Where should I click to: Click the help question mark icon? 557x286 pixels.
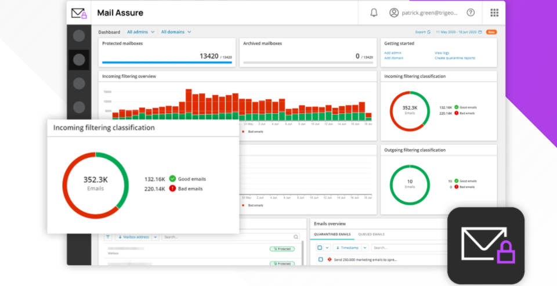point(471,13)
